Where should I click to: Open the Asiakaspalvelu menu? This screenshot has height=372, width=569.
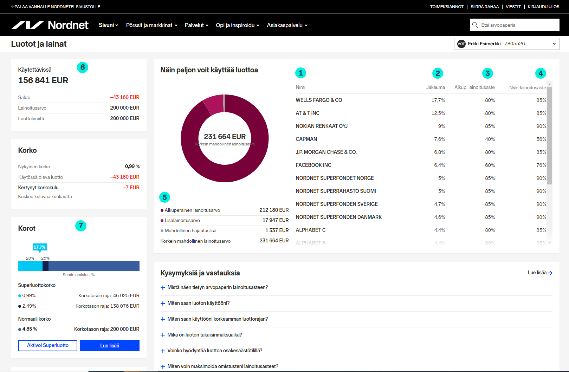[x=287, y=25]
